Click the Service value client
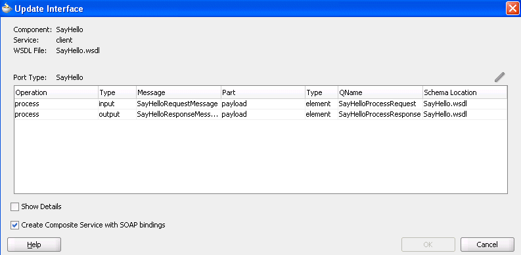Viewport: 521px width, 255px height. [64, 40]
